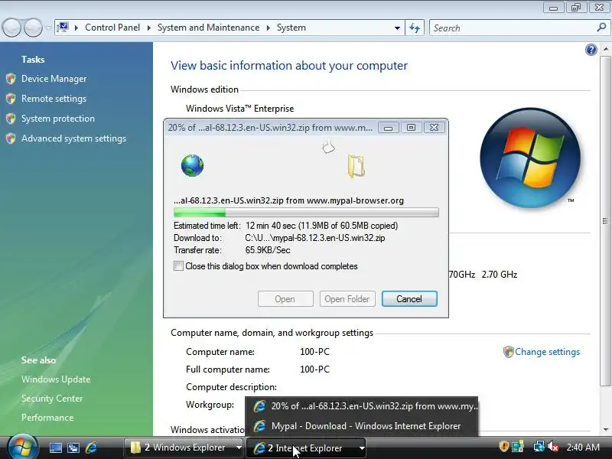Open Device Manager from Tasks

(54, 79)
